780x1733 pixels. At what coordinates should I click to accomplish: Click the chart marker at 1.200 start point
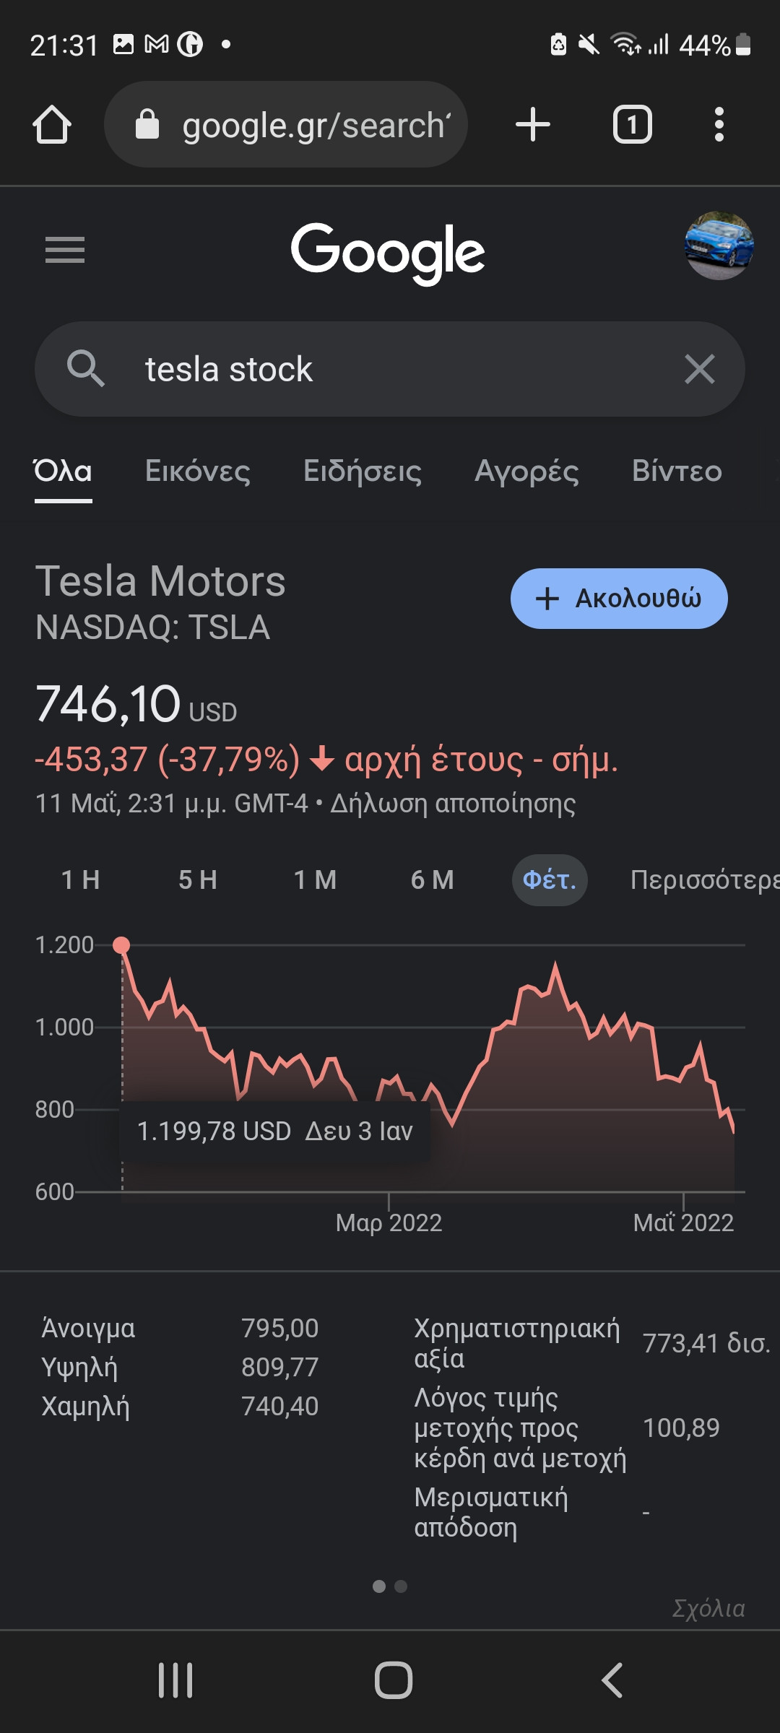(x=122, y=944)
